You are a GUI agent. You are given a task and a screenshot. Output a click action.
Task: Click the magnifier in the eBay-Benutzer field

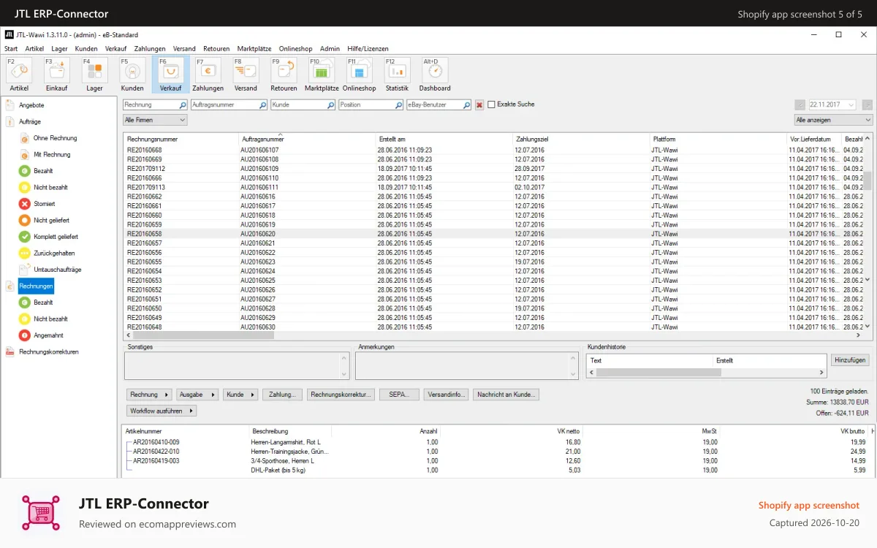tap(466, 105)
